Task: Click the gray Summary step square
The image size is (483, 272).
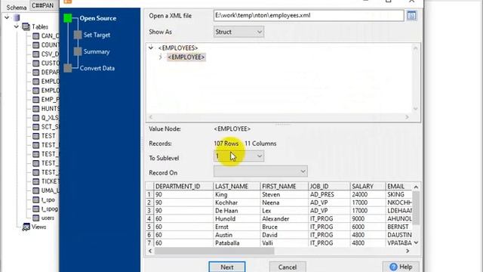Action: point(78,51)
